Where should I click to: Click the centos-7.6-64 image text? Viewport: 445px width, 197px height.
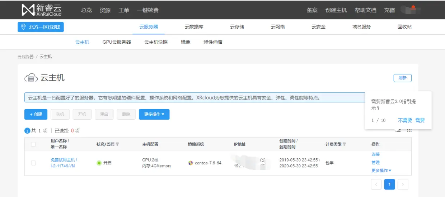coord(208,163)
